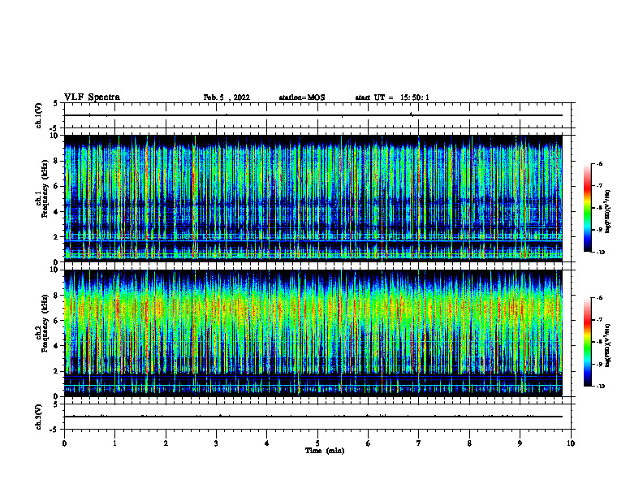Click the "-6" tick on ch.1 colorbar
The image size is (643, 497).
599,163
